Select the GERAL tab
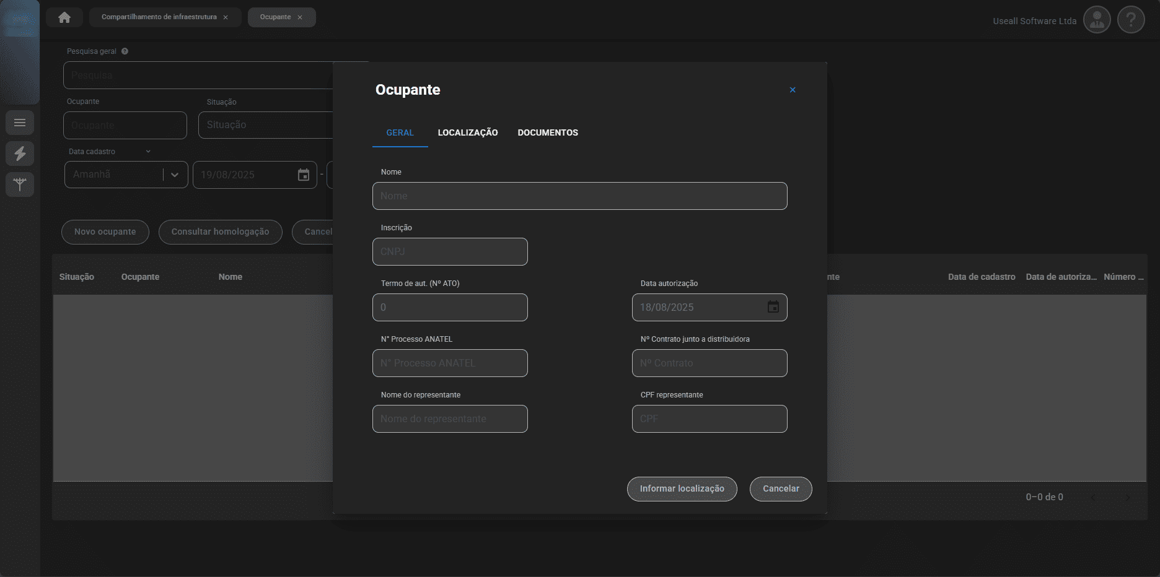The height and width of the screenshot is (577, 1160). coord(400,132)
